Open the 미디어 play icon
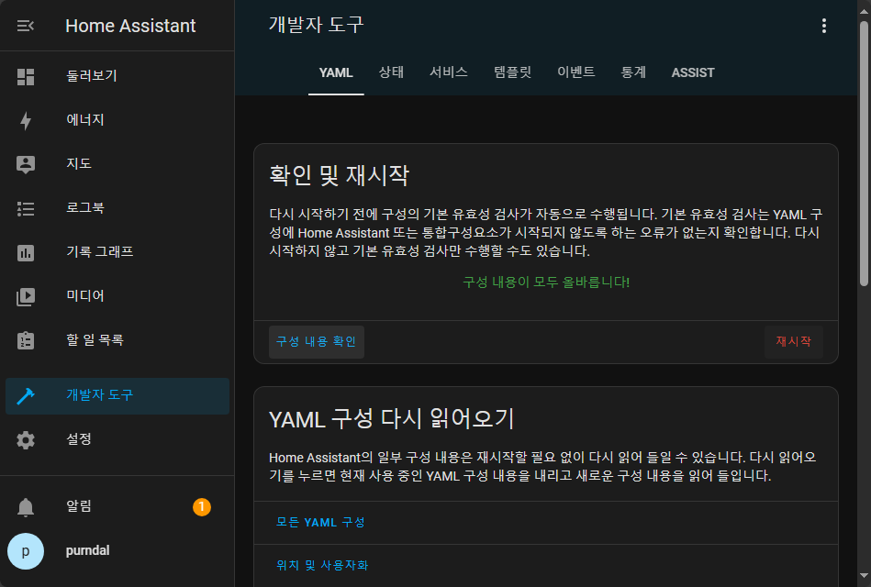 26,296
